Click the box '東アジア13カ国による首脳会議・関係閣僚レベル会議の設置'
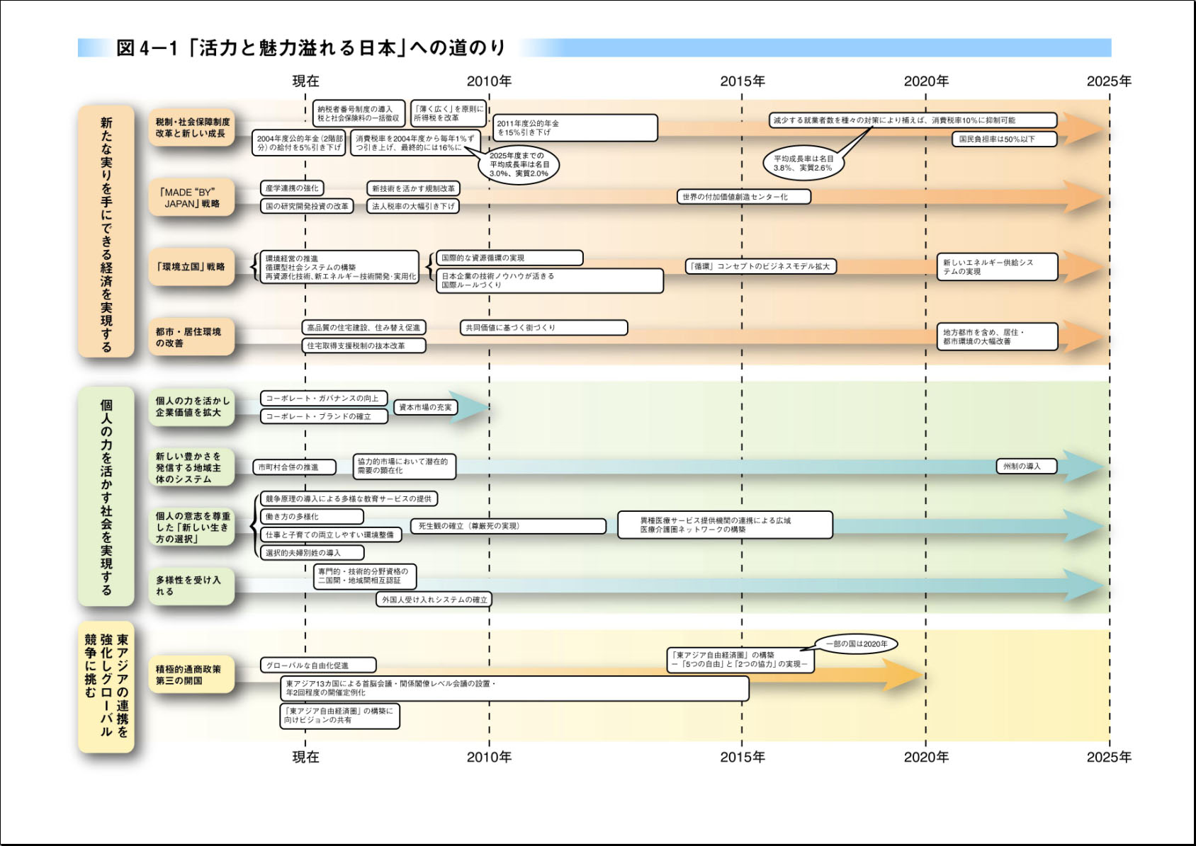 coord(514,688)
